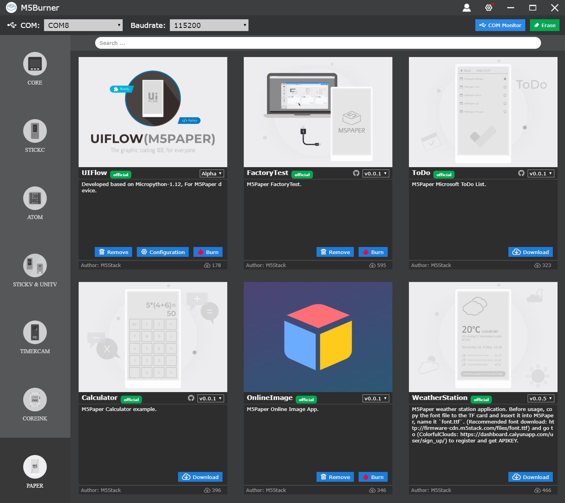Download the WeatherStation firmware
Image resolution: width=565 pixels, height=503 pixels.
pos(530,477)
